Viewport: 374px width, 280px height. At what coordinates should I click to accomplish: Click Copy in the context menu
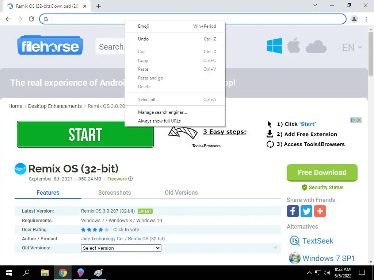175,61
